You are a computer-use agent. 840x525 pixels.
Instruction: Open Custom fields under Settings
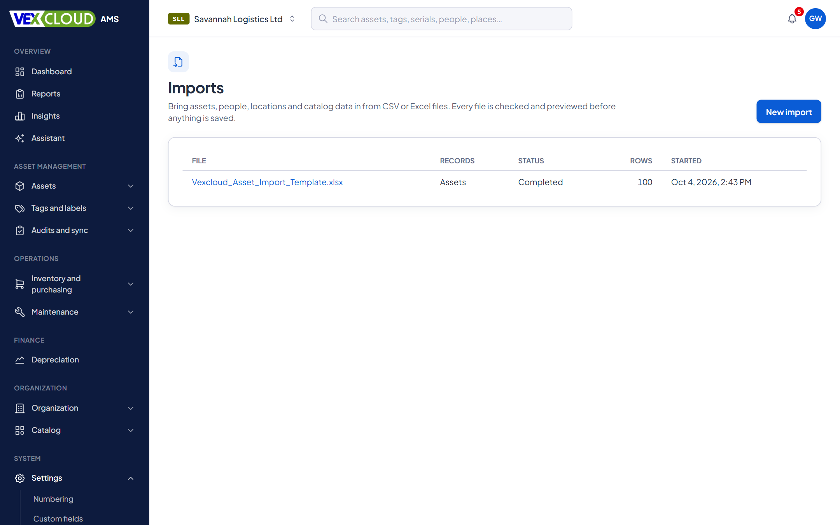point(58,519)
